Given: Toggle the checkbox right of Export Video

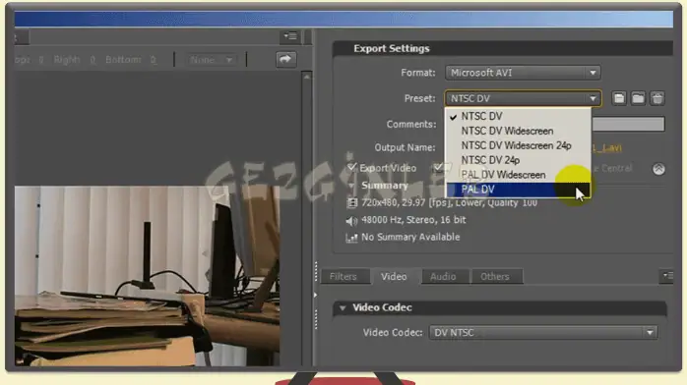Looking at the screenshot, I should point(438,167).
